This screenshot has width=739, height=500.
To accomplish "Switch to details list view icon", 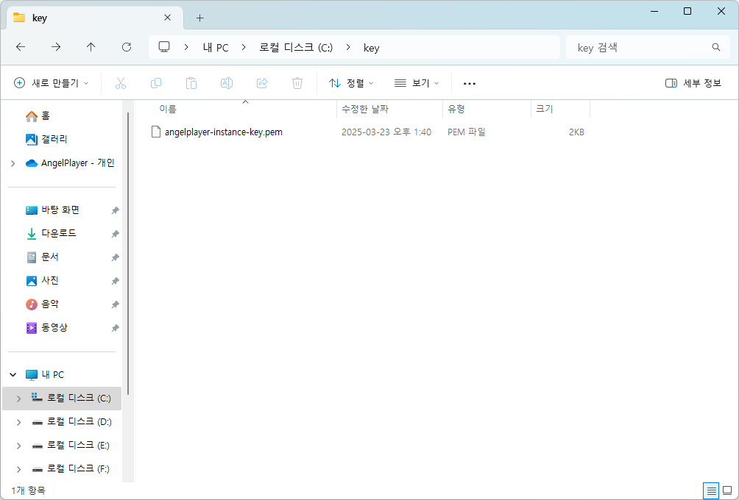I will [x=711, y=491].
